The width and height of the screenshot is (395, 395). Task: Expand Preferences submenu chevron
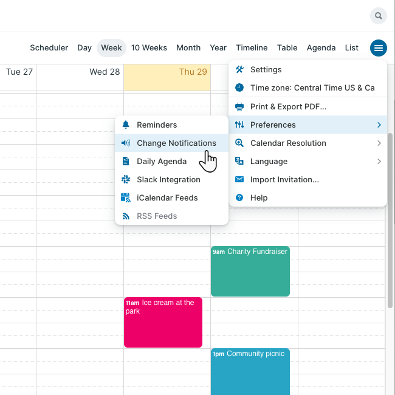(x=379, y=125)
